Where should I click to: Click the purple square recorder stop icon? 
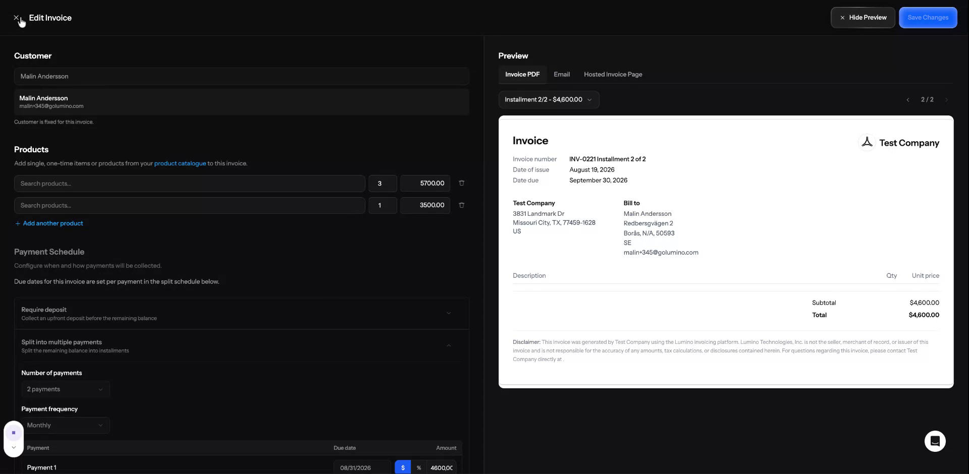[x=14, y=433]
